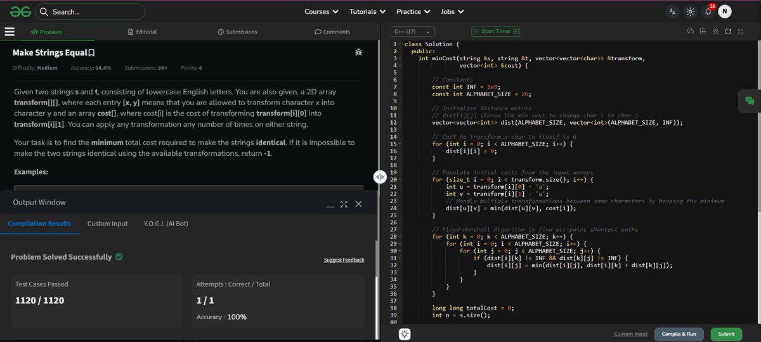Click the copy code icon in editor toolbar
This screenshot has width=761, height=342.
click(691, 32)
